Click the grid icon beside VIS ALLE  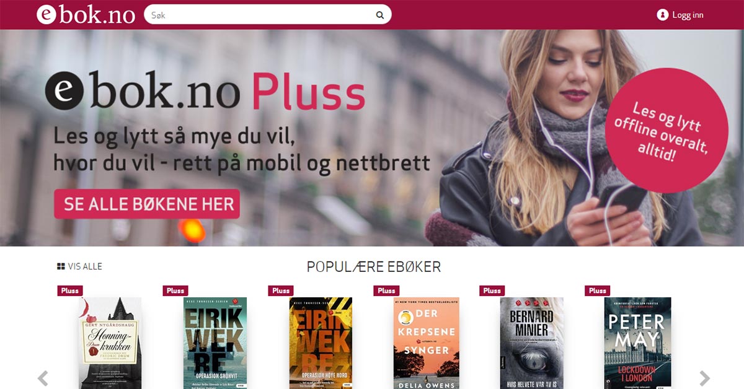coord(61,266)
